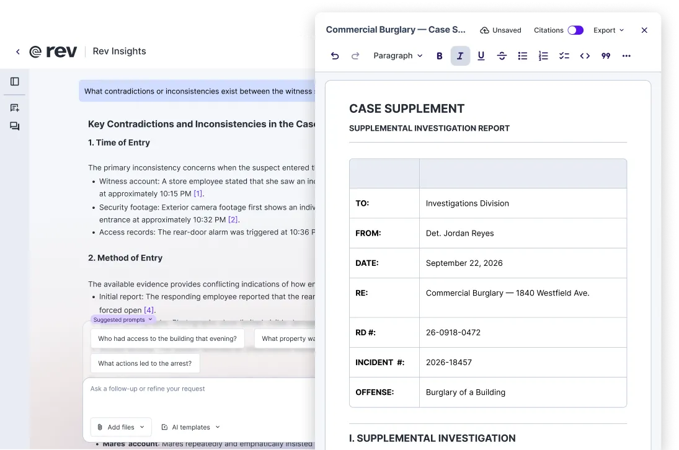Insert a checklist

point(564,56)
